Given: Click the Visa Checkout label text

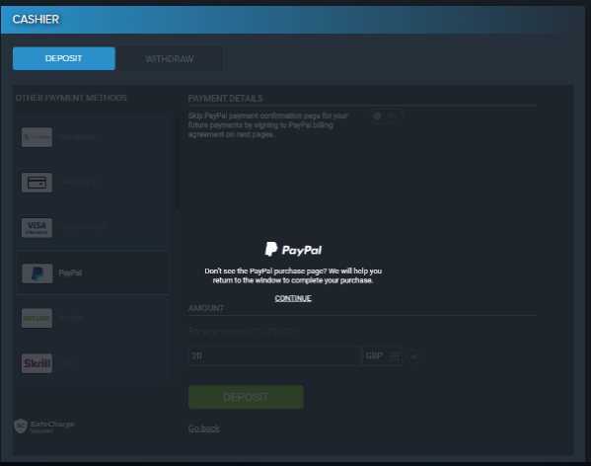Looking at the screenshot, I should 82,227.
